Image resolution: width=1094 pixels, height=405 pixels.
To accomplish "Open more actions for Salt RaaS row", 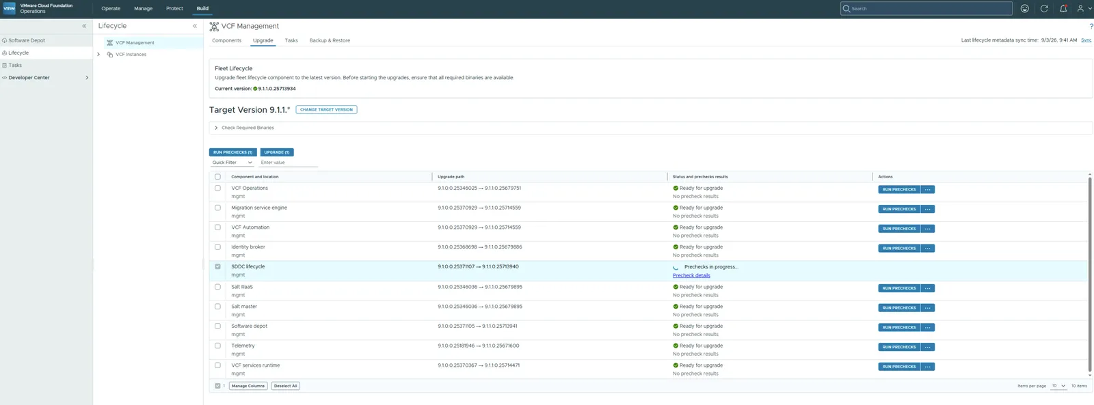I will point(927,288).
